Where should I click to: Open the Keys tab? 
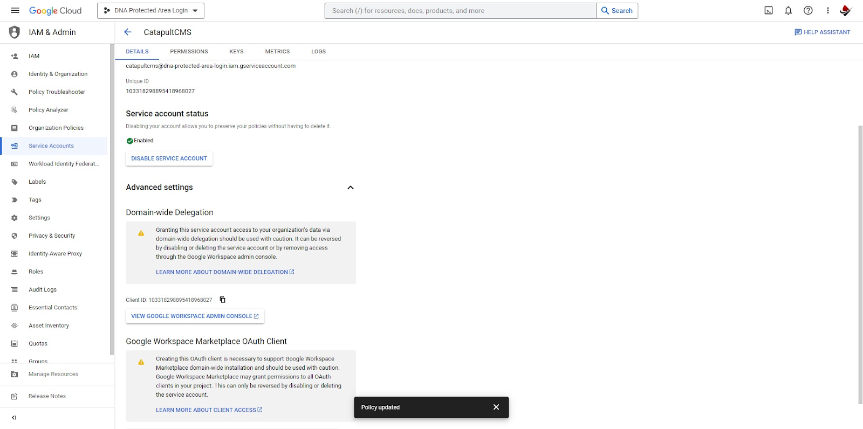(x=236, y=52)
